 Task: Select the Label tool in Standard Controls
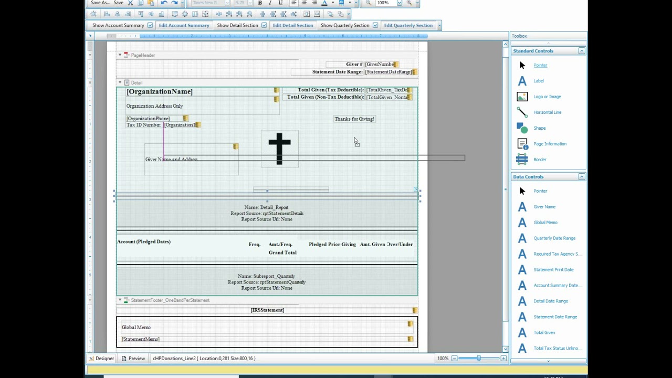538,81
